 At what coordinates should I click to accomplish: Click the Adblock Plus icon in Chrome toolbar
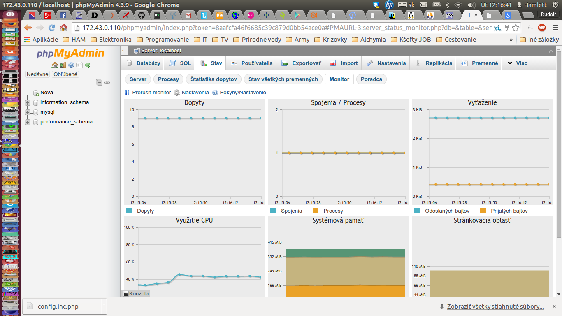tap(542, 28)
